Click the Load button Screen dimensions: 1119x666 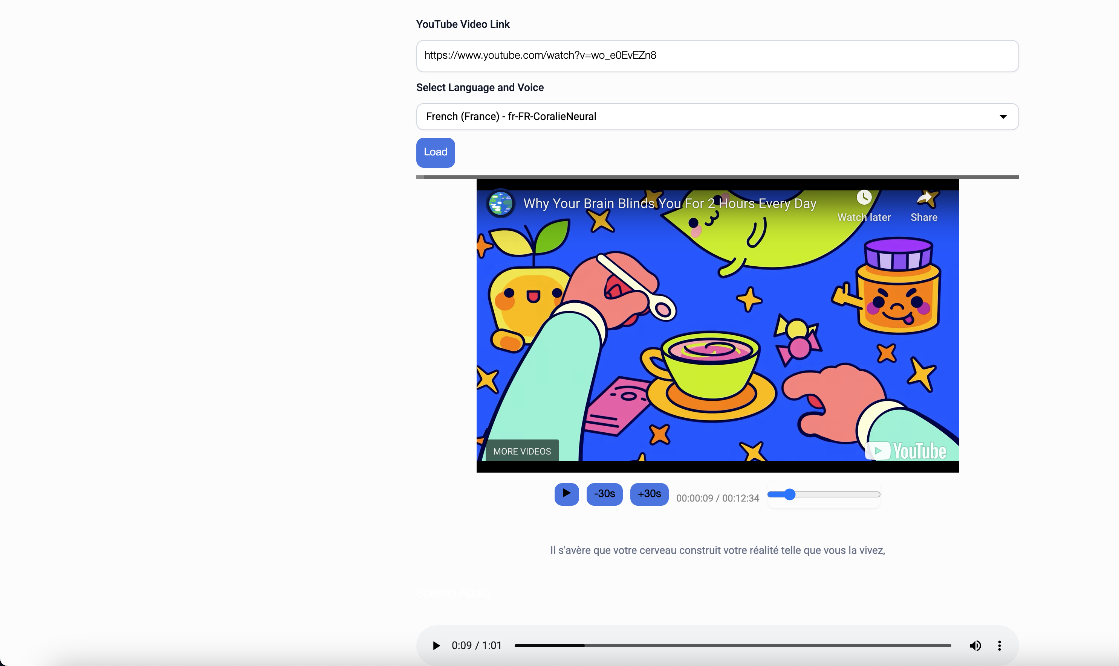(434, 152)
